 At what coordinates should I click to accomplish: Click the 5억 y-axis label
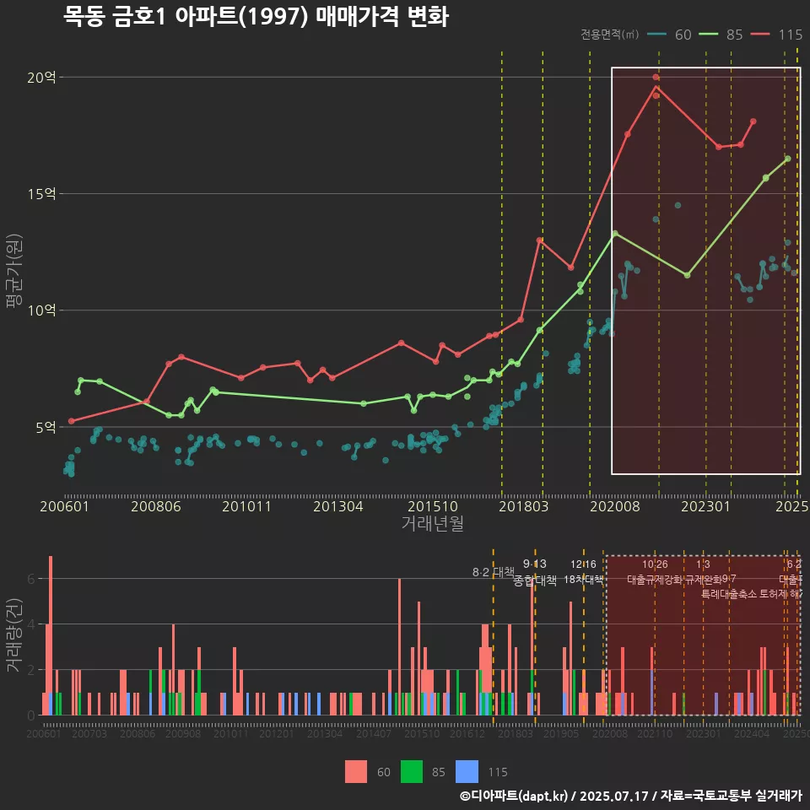pos(46,427)
